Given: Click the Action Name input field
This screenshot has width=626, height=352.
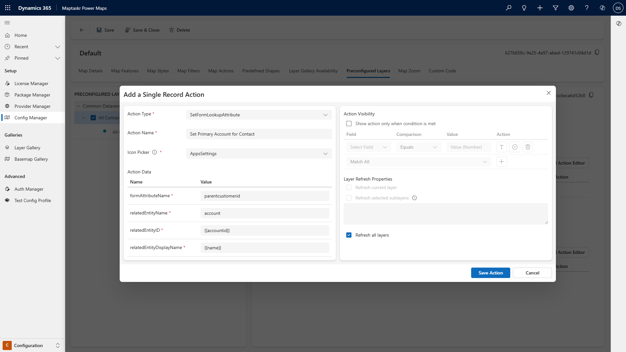Looking at the screenshot, I should pos(259,134).
